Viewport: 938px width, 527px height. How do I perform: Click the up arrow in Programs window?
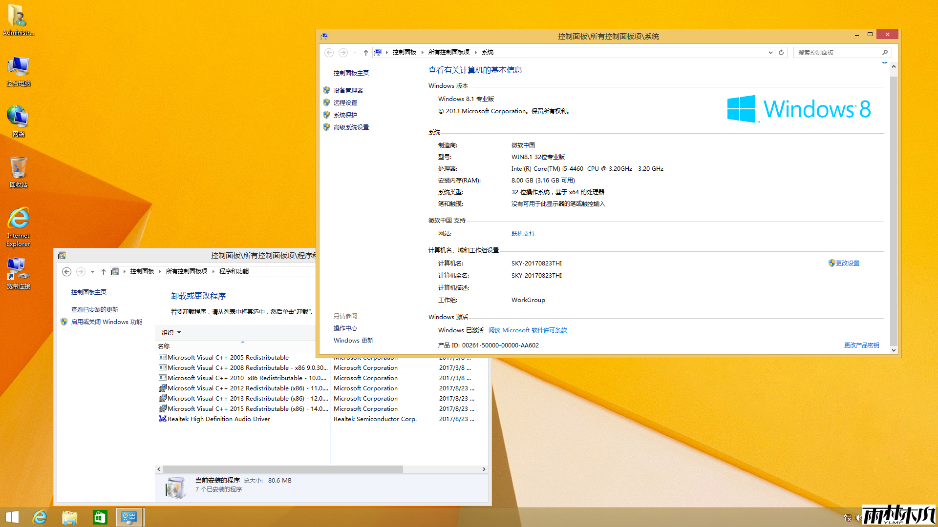(x=104, y=272)
